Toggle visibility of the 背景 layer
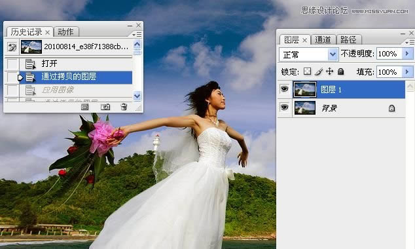Viewport: 415px width, 249px height. click(x=284, y=107)
